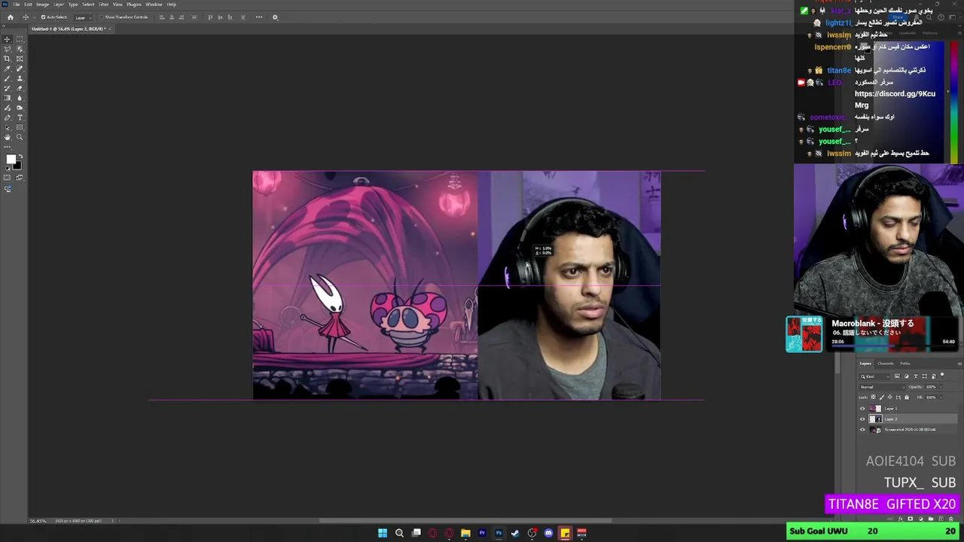Viewport: 964px width, 542px height.
Task: Open the Filter menu
Action: (103, 5)
